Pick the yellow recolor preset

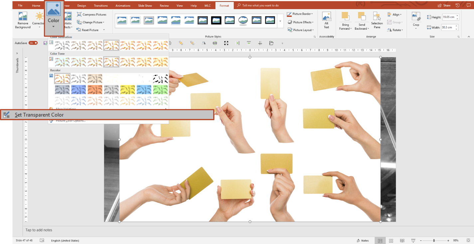coord(127,90)
